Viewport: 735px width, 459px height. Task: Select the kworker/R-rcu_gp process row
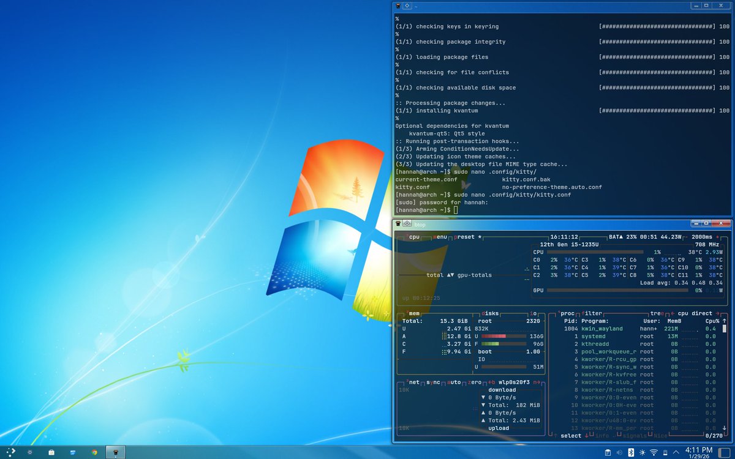tap(641, 359)
